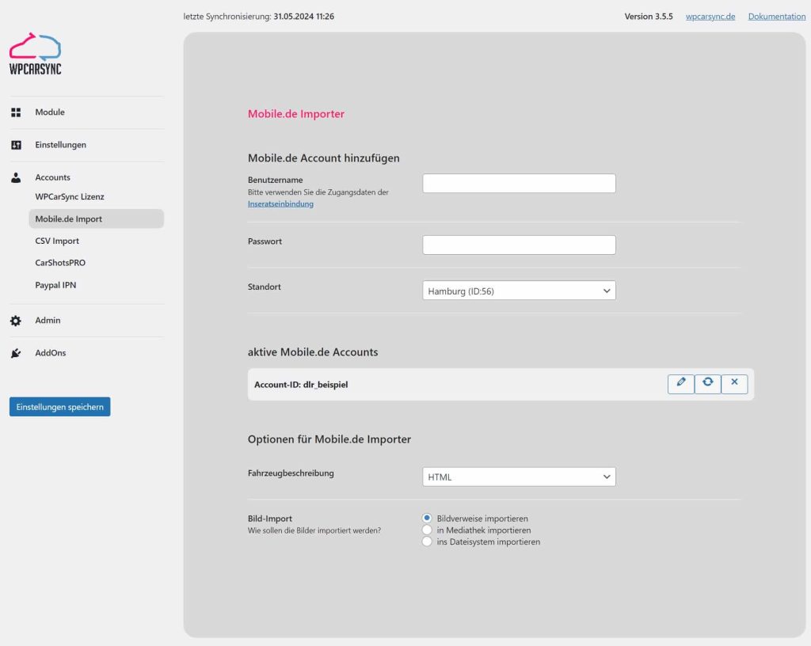This screenshot has width=811, height=646.
Task: Switch to the CSV Import section
Action: 57,241
